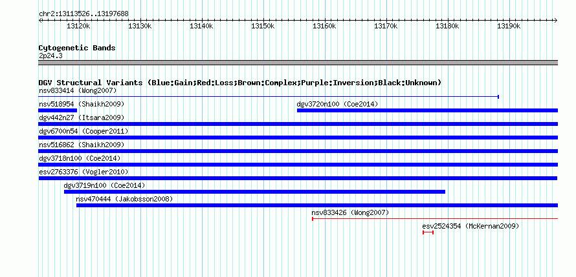Click the 13160k ruler tick label

(324, 26)
